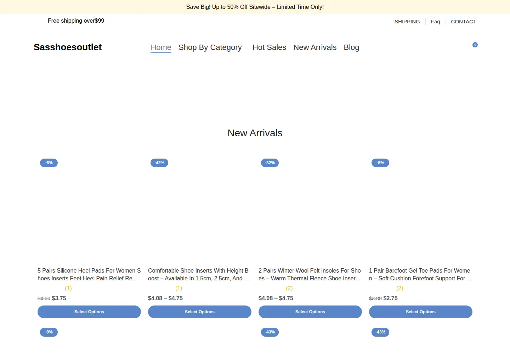
Task: Open the 1 Pair Barefoot Gel Toe Pads title
Action: coord(421,274)
